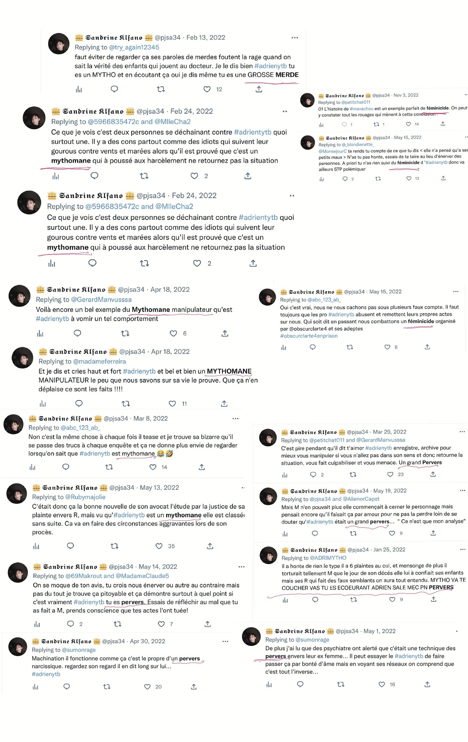Open more options menu on Mar 8 tweet
This screenshot has width=468, height=742.
coord(236,418)
